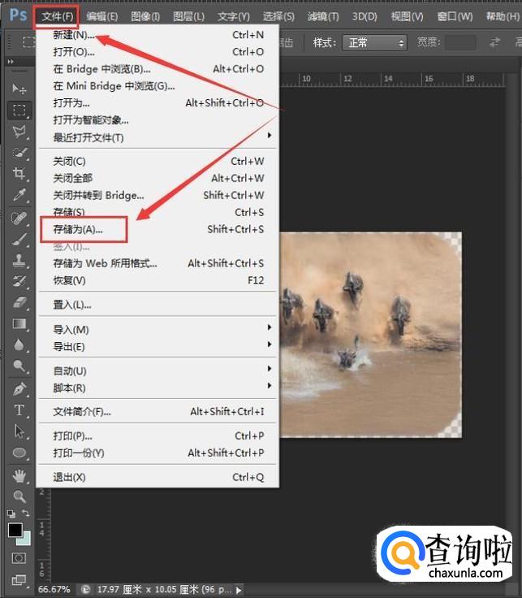The height and width of the screenshot is (598, 522).
Task: Select the Clone Stamp tool
Action: 19,260
